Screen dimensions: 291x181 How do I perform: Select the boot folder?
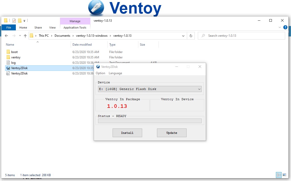14,52
